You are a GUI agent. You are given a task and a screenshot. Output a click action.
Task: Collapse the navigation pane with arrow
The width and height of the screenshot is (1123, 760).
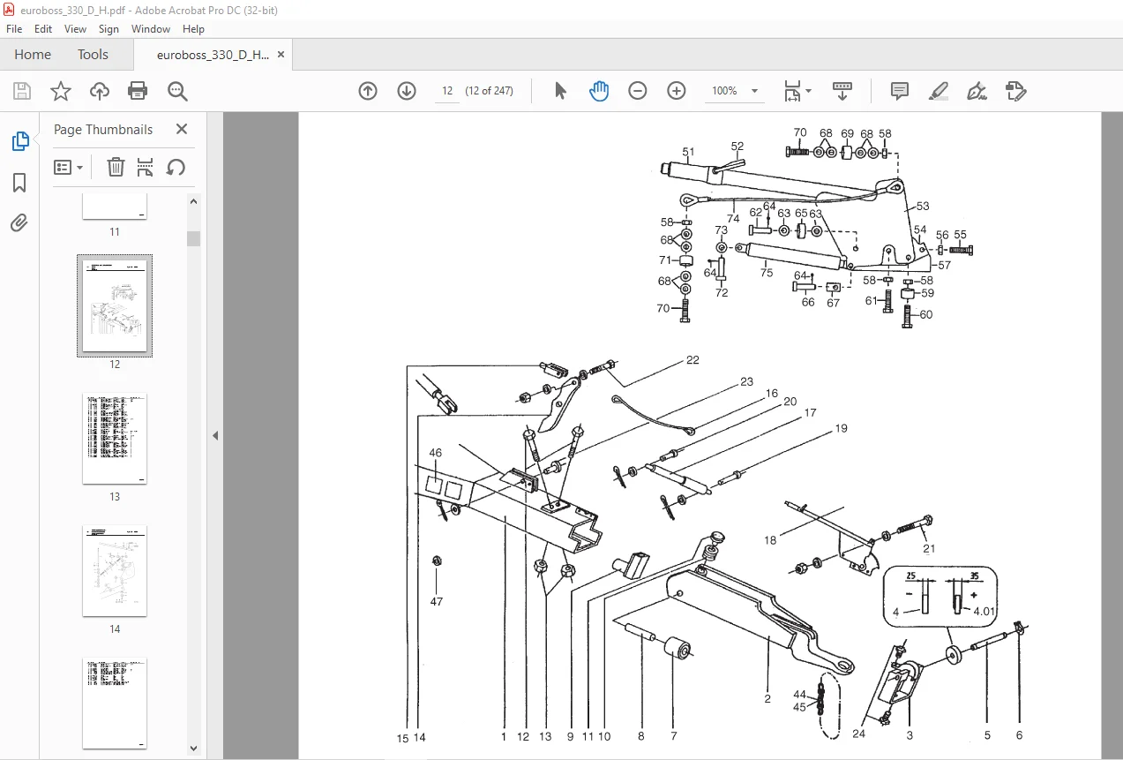coord(214,435)
